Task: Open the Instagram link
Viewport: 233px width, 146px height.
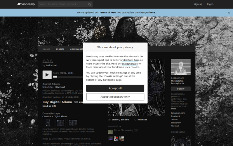Action: click(176, 123)
